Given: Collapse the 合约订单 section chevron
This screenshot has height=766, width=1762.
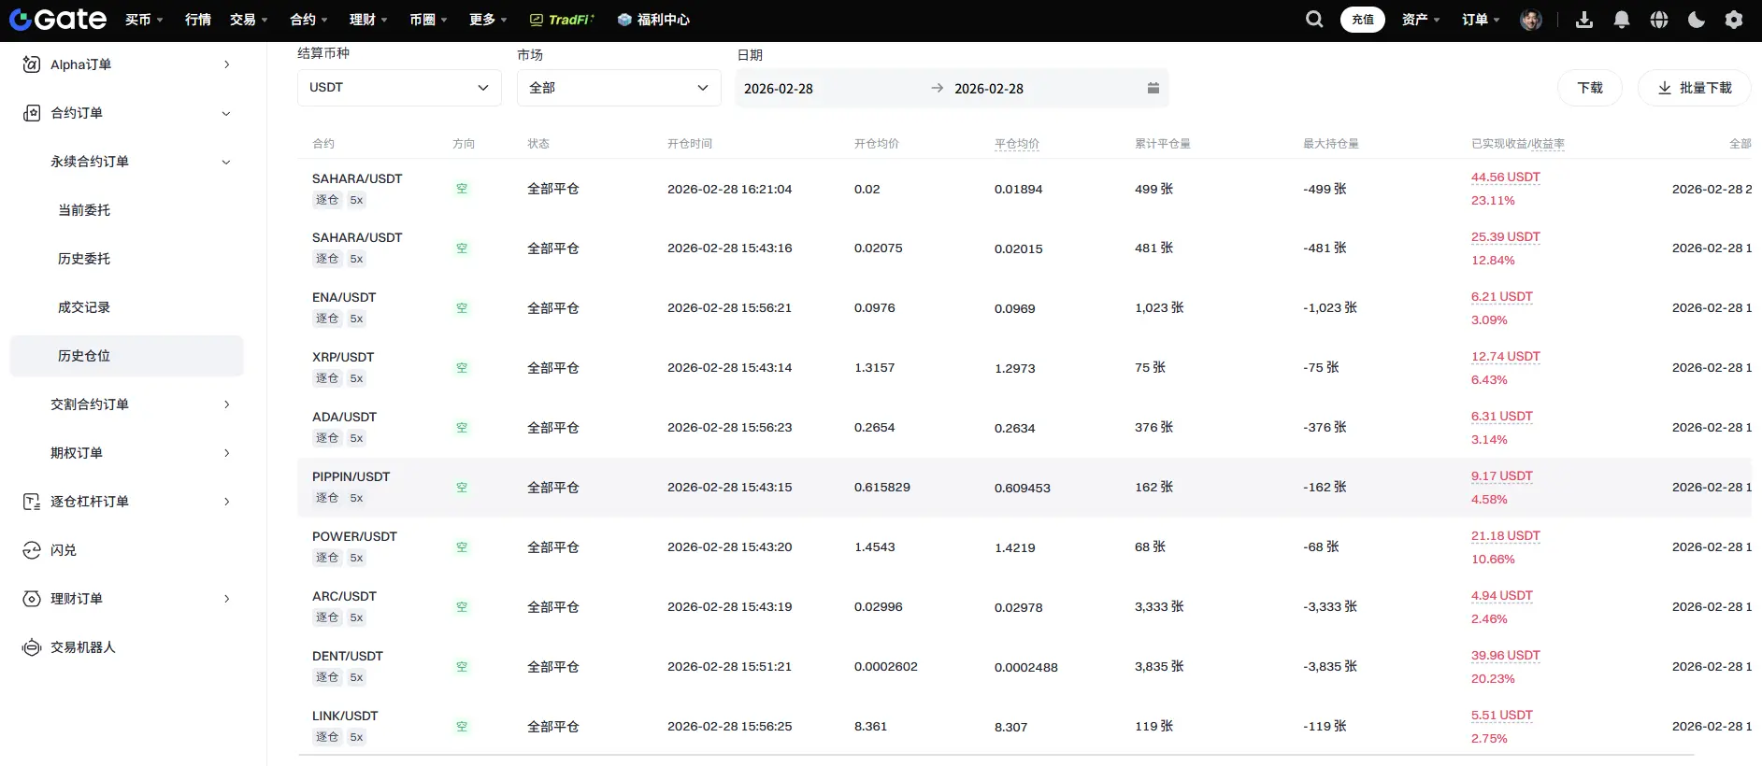Looking at the screenshot, I should tap(226, 113).
